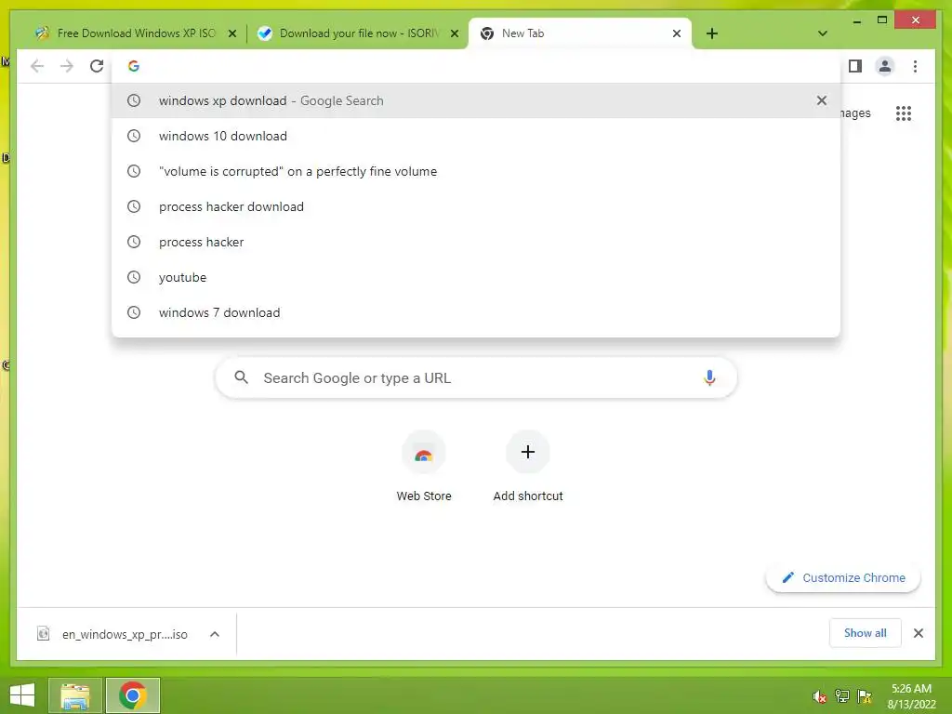
Task: Open the Web Store shortcut
Action: pos(424,467)
